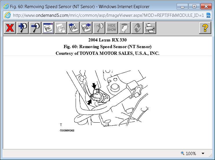Click the Internet Explorer icon in the title bar
215x160 pixels.
(x=6, y=6)
